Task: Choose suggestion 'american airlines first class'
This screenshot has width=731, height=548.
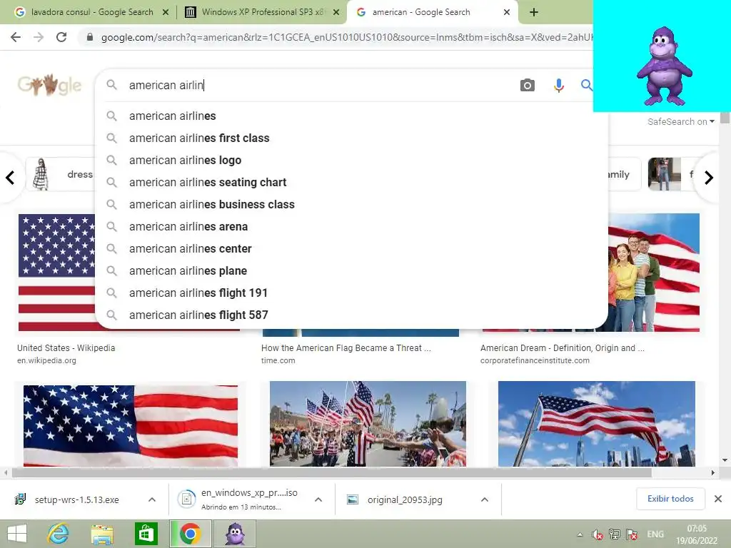Action: tap(351, 138)
